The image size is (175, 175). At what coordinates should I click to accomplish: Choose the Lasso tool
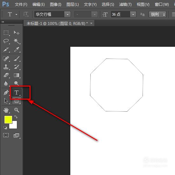point(6,41)
